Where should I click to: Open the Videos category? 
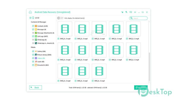pyautogui.click(x=41, y=58)
